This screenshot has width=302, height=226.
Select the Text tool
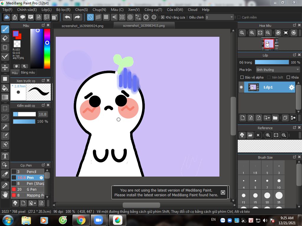[5, 156]
